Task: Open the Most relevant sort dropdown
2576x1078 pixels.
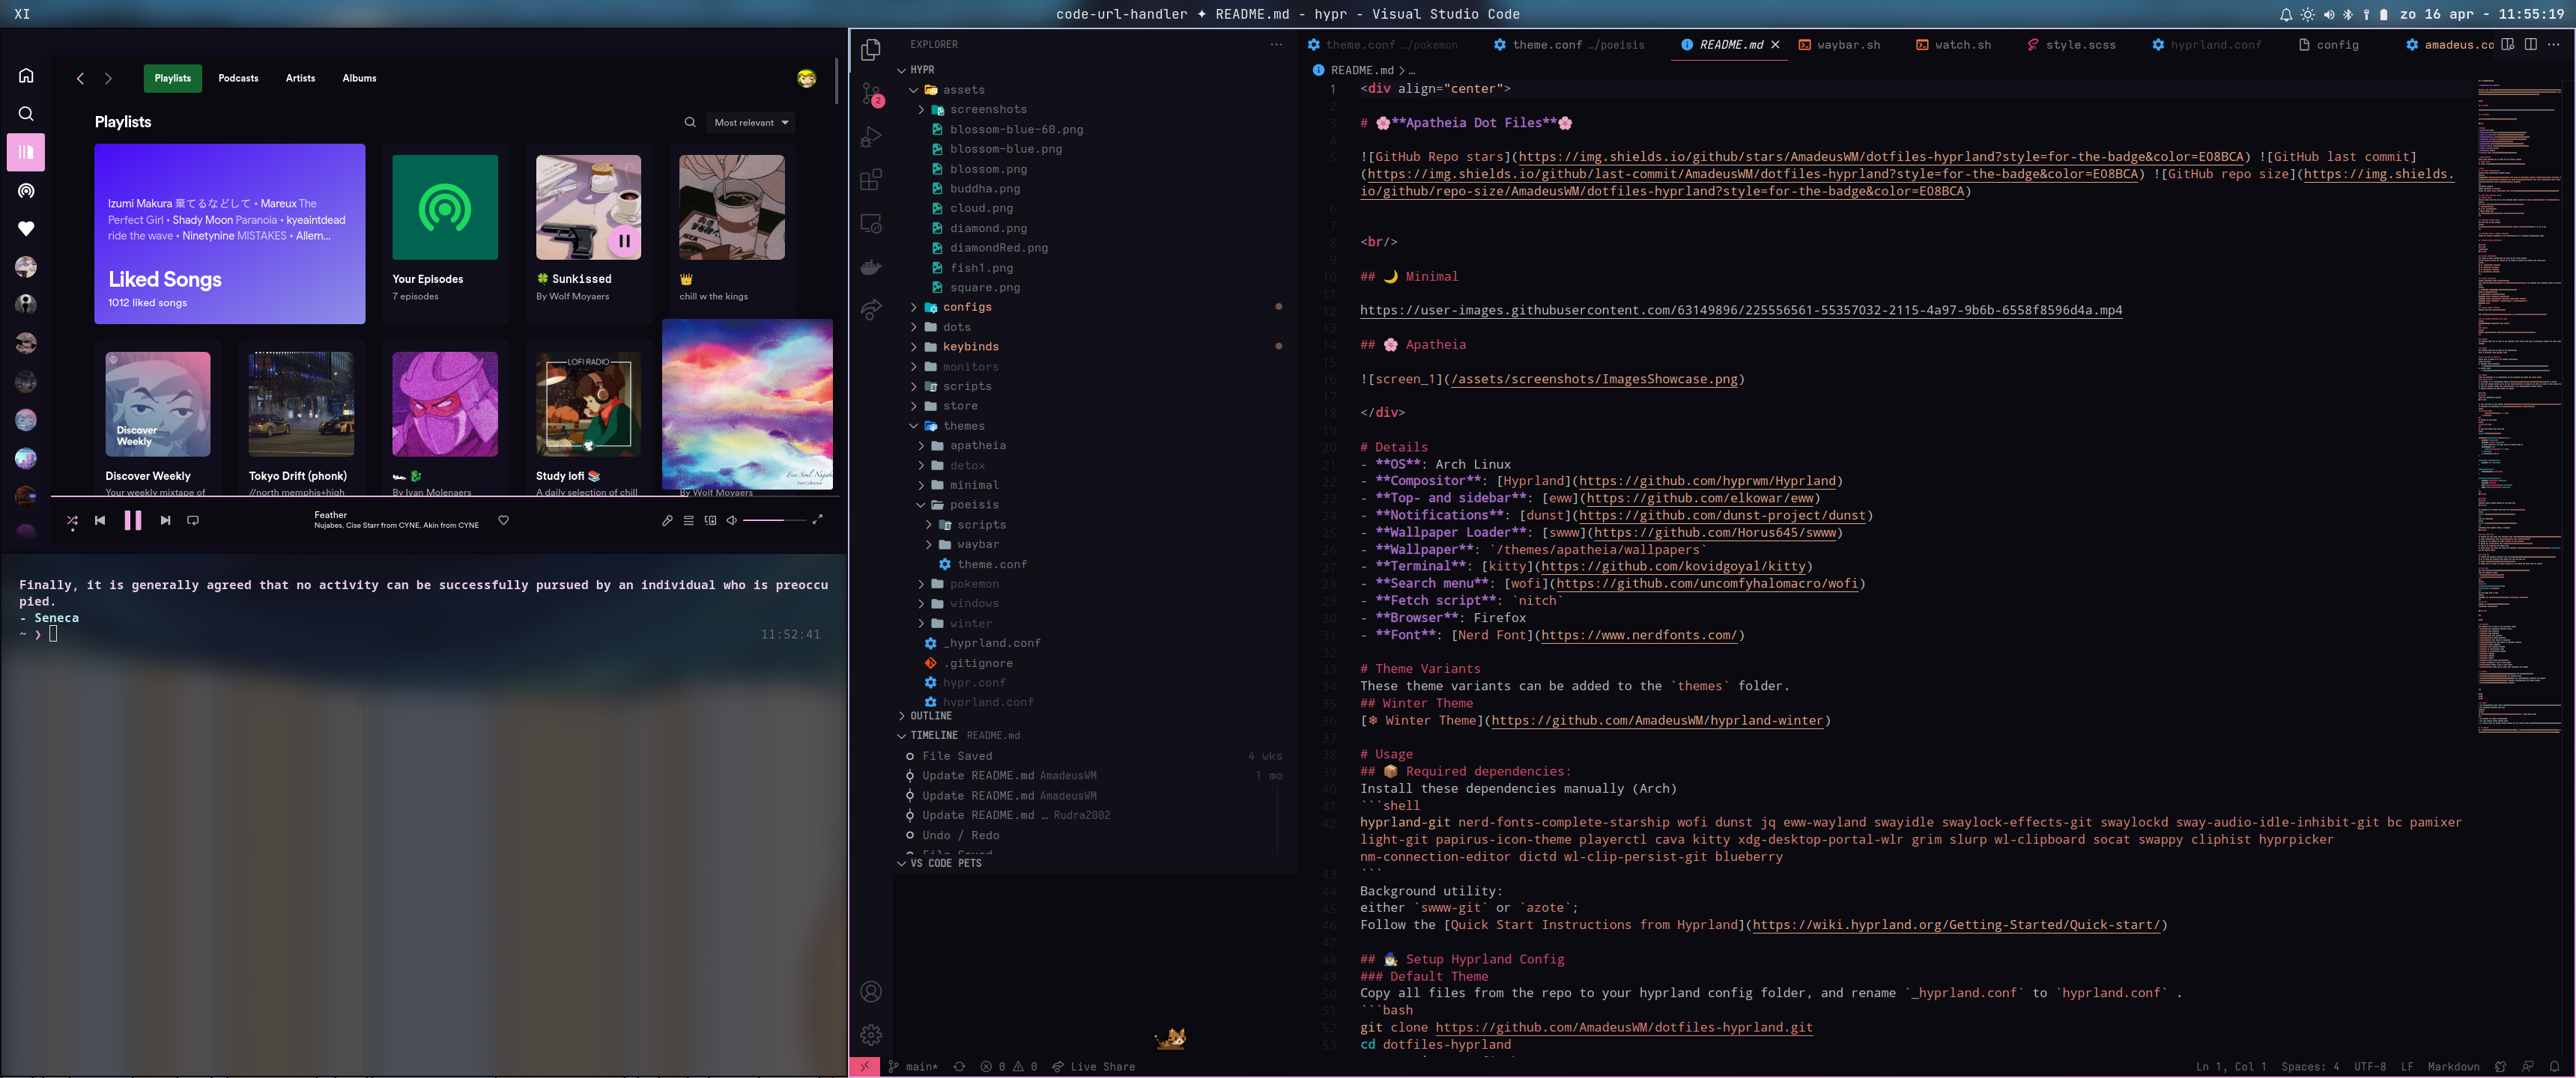Action: [751, 122]
